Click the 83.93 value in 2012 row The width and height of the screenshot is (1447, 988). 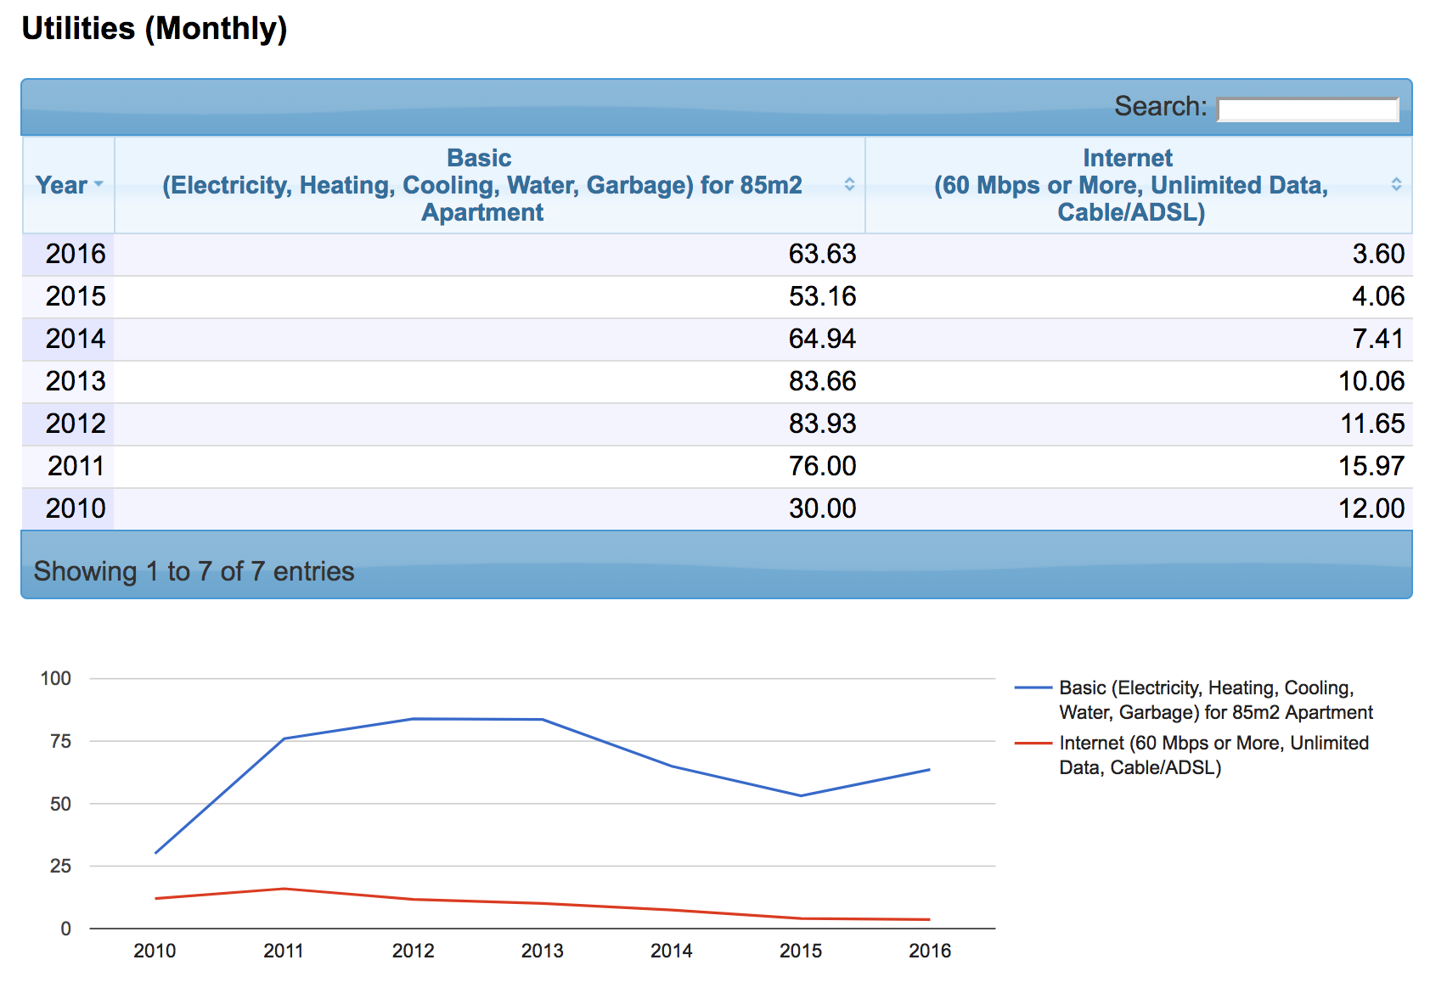821,424
